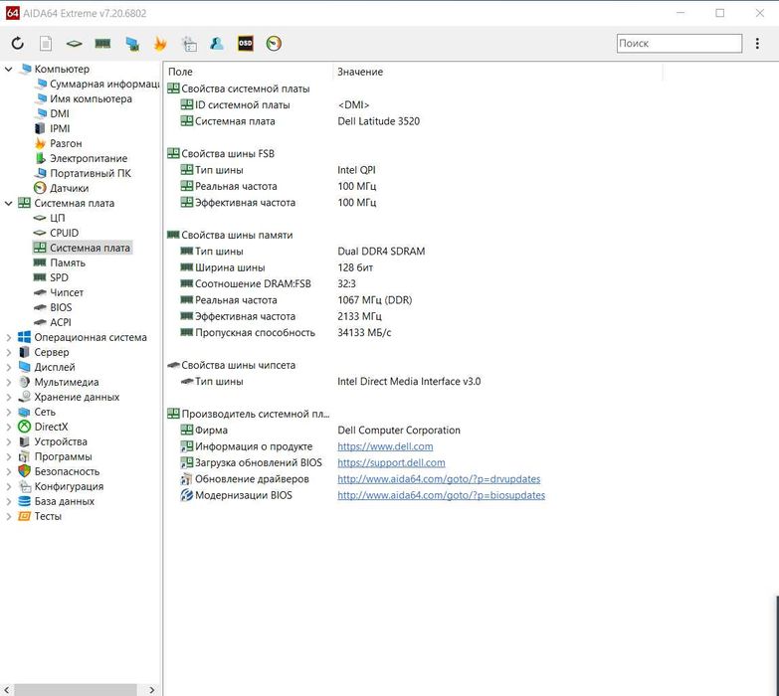779x696 pixels.
Task: Click the Программы tree item
Action: click(55, 456)
